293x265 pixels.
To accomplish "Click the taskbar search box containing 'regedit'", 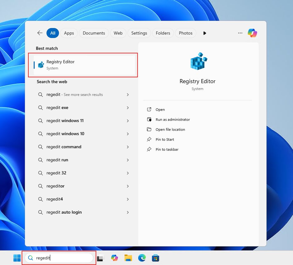I will tap(59, 258).
